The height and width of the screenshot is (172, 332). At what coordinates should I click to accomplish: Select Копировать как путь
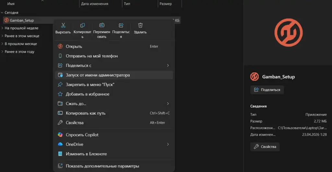pyautogui.click(x=114, y=113)
